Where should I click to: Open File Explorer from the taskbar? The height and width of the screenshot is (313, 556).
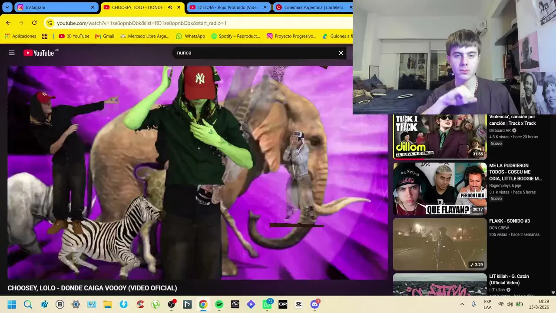[x=107, y=304]
